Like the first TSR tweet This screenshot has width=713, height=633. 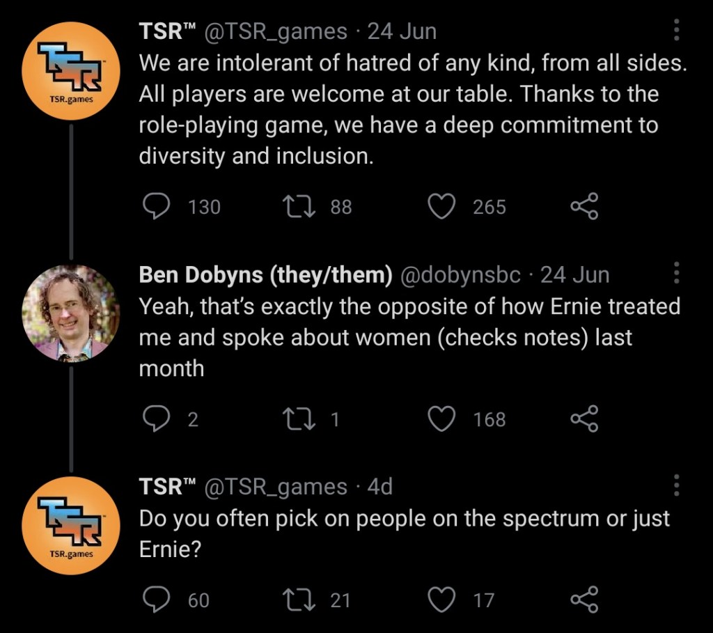coord(441,207)
